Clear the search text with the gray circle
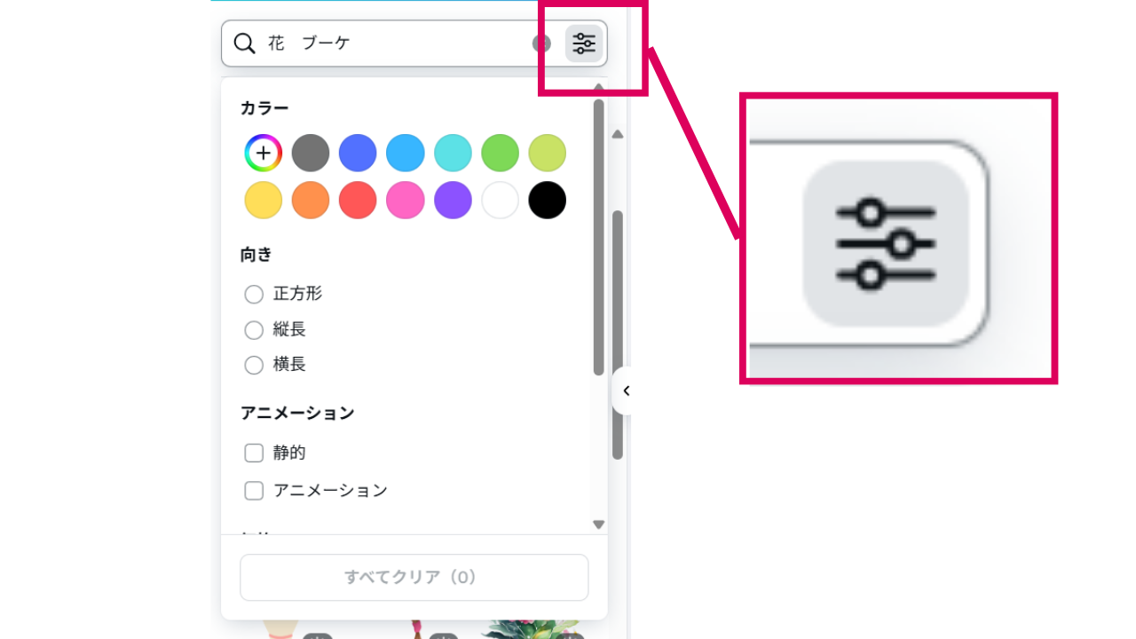 coord(541,43)
